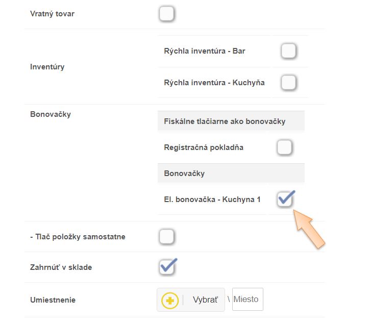Enable Rýchla inventúra - Bar checkbox
This screenshot has height=324, width=370.
pos(288,51)
